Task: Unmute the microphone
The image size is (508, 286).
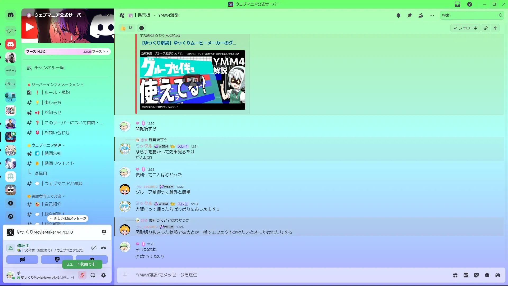Action: pyautogui.click(x=82, y=275)
